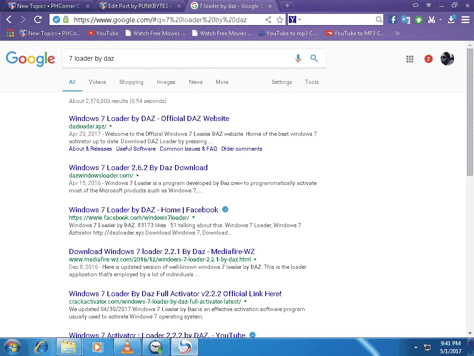This screenshot has width=474, height=356.
Task: Open the Common Issues & FAQ sitelink
Action: (x=188, y=149)
